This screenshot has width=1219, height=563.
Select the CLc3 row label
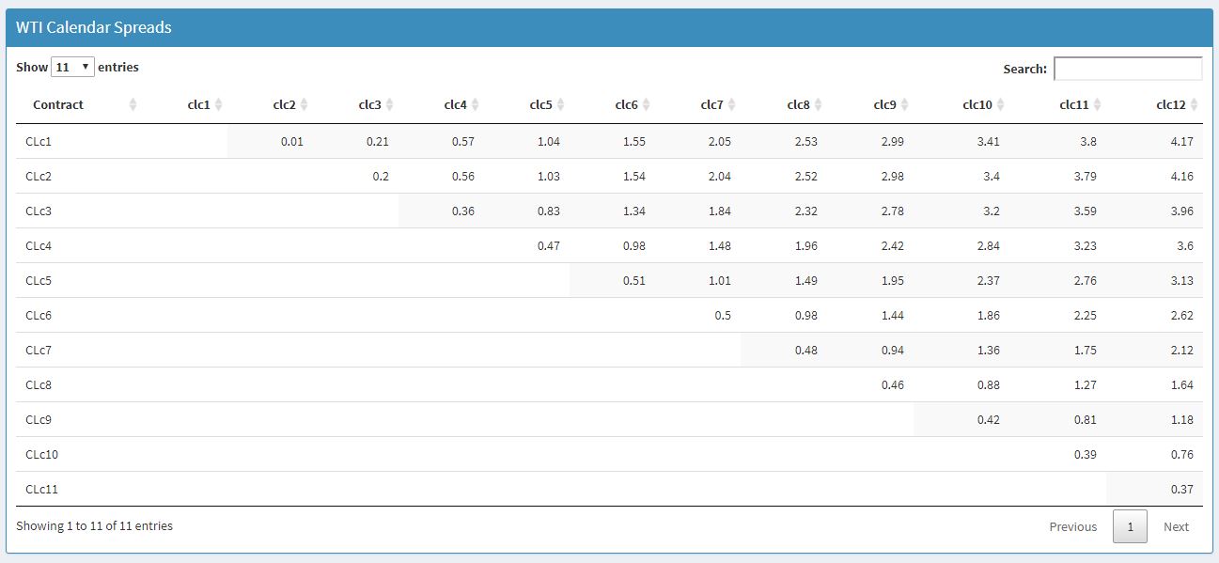point(39,211)
